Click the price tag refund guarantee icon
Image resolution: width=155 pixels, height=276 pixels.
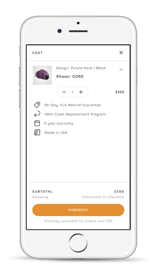(x=37, y=105)
